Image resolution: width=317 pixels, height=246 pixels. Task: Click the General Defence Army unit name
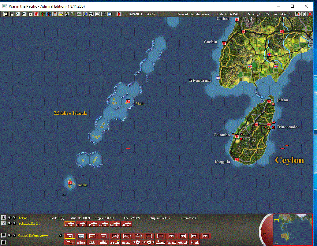[x=33, y=236]
